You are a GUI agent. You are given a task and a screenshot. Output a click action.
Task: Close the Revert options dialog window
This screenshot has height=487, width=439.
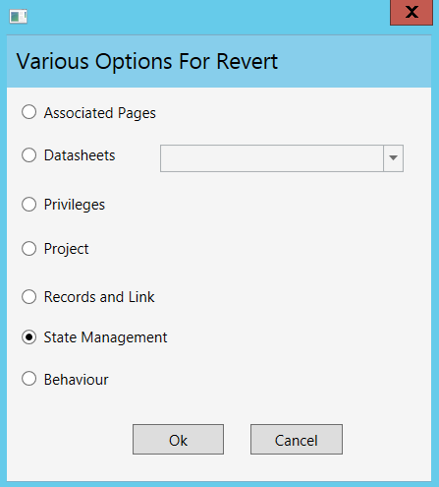pos(412,13)
